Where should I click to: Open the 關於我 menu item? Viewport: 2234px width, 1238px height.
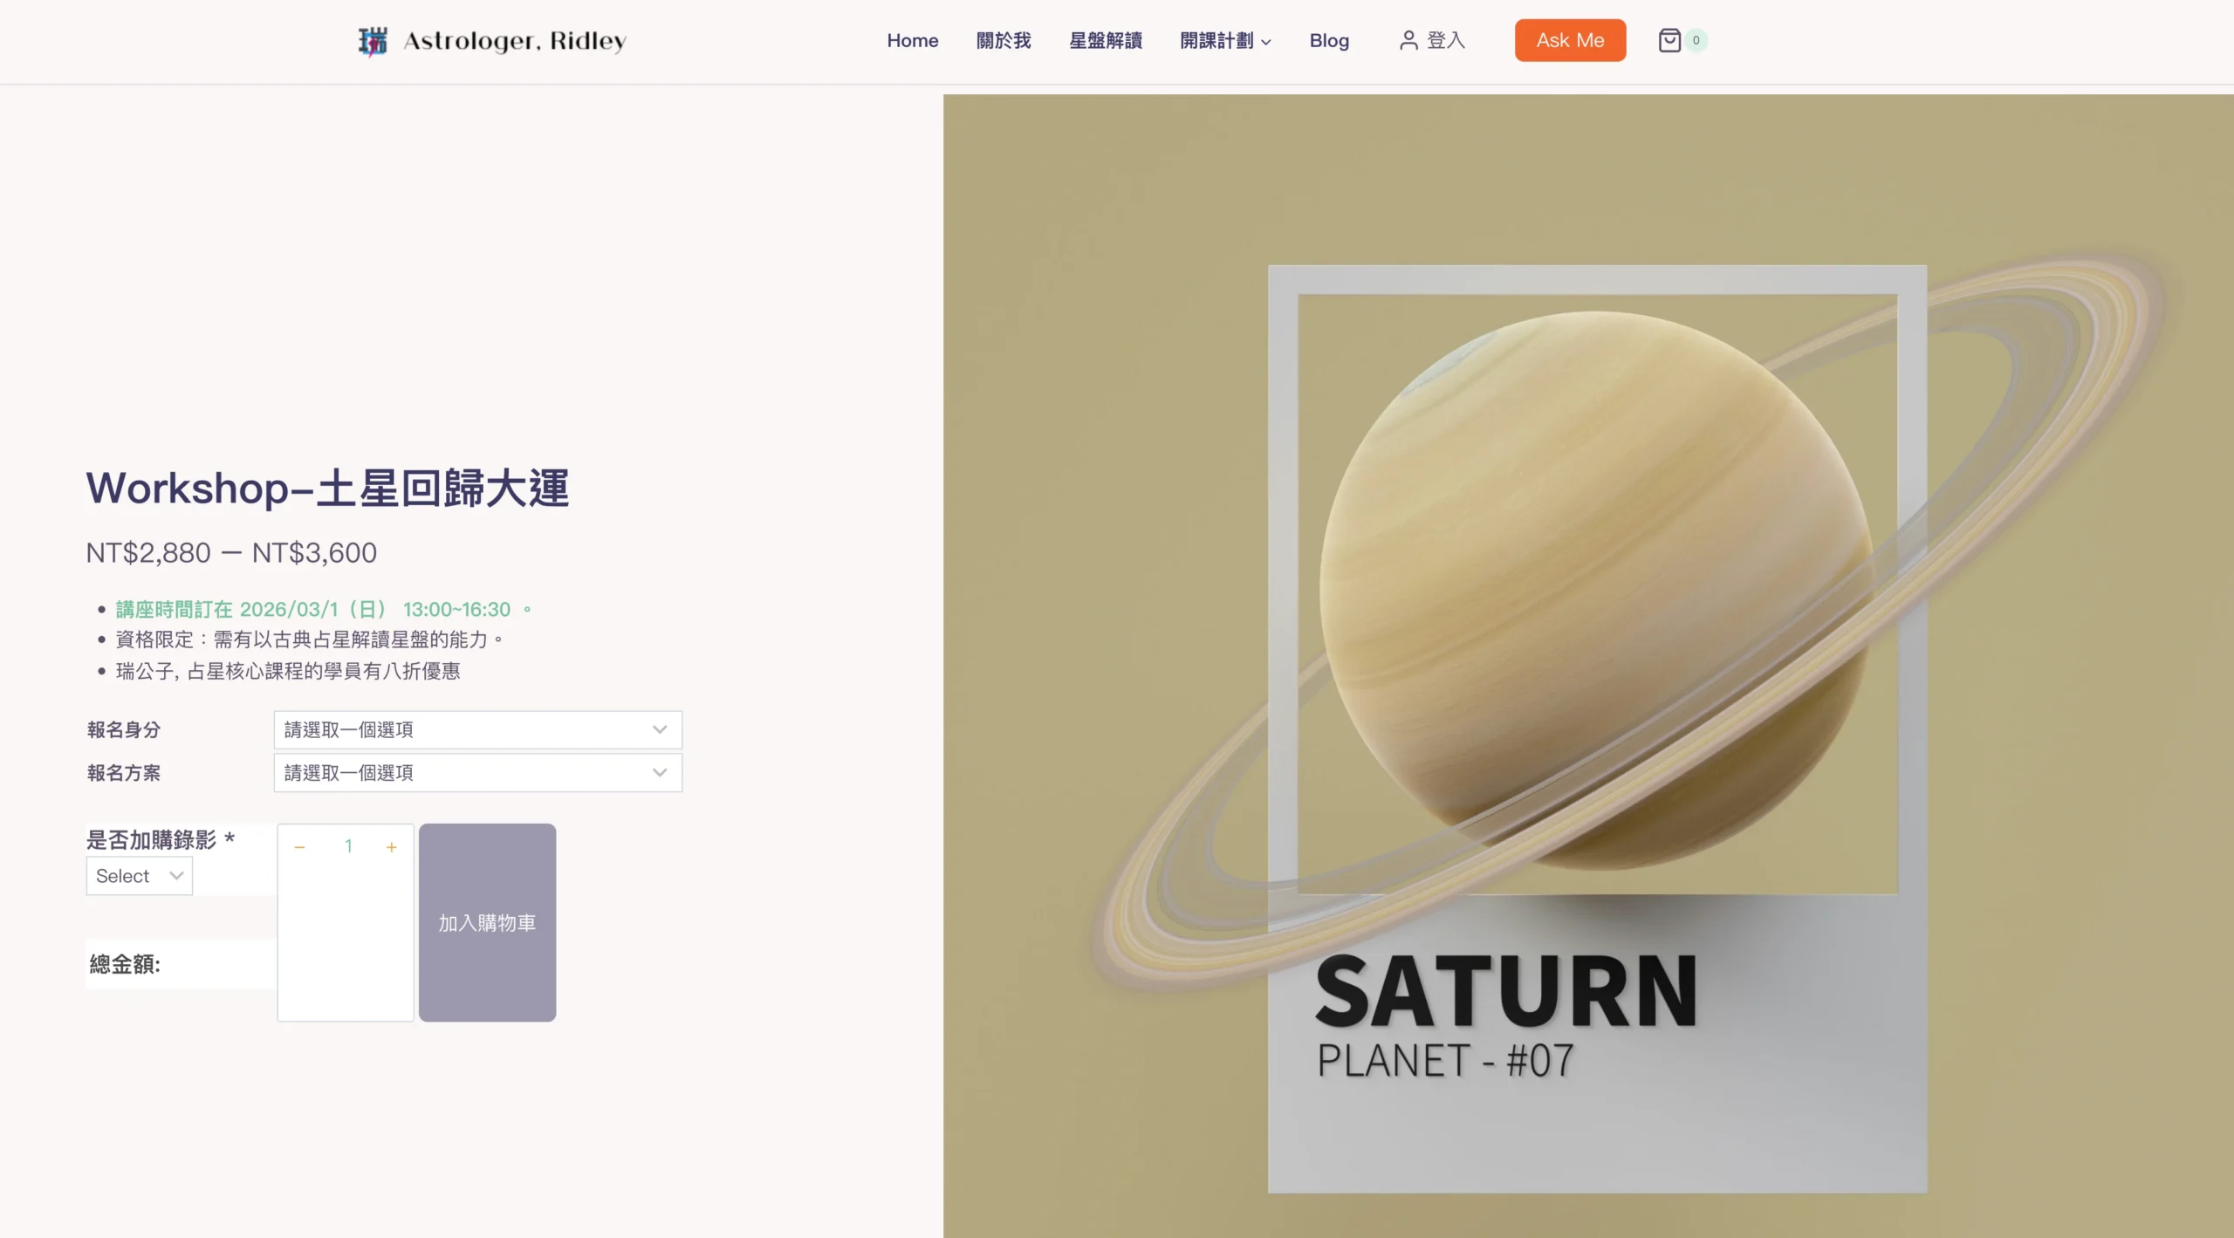(x=1004, y=40)
